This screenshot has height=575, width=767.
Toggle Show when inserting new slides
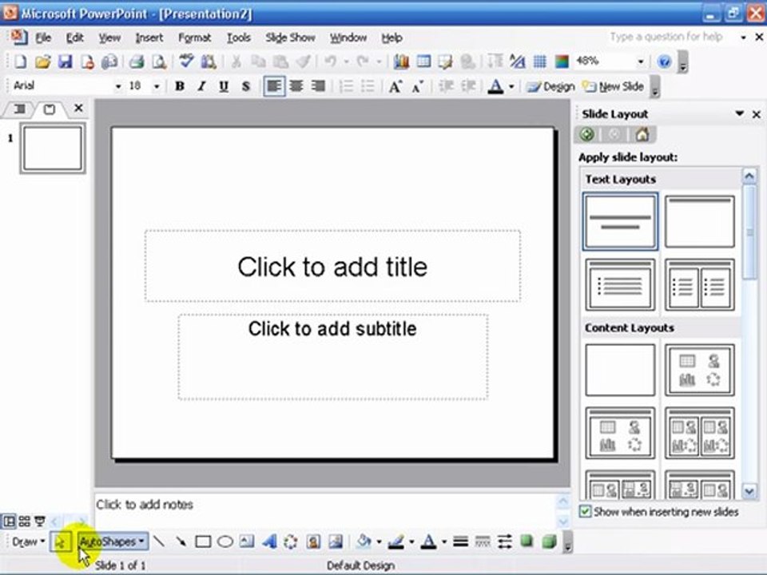585,511
